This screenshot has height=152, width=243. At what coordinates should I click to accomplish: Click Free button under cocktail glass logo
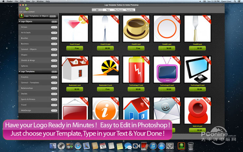pyautogui.click(x=75, y=48)
